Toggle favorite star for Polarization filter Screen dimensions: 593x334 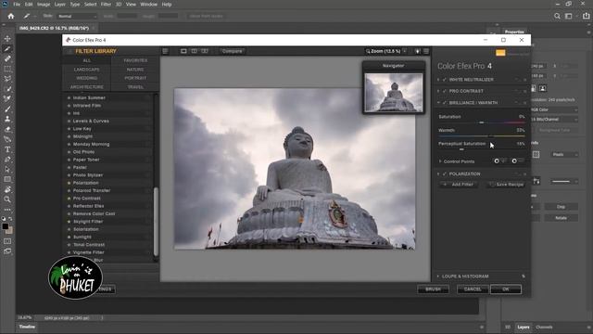tap(69, 183)
